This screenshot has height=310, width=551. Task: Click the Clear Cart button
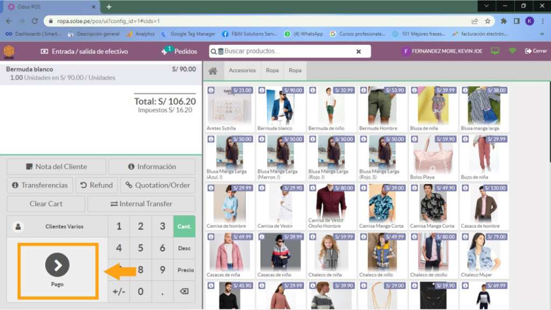tap(46, 204)
